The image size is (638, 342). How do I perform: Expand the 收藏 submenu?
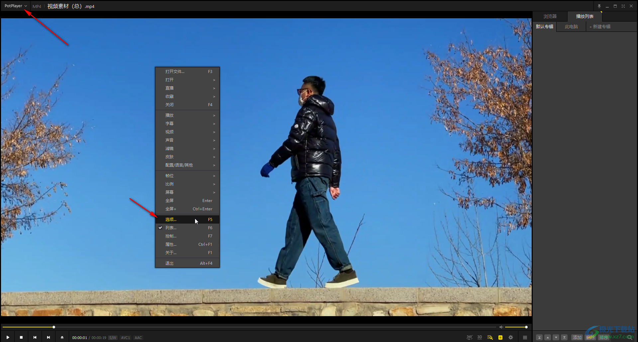[187, 97]
